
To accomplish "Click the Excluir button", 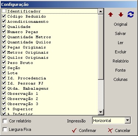I will 120,52.
